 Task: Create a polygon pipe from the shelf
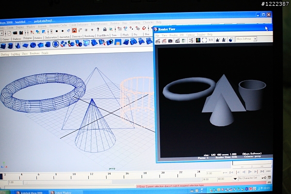pos(48,45)
